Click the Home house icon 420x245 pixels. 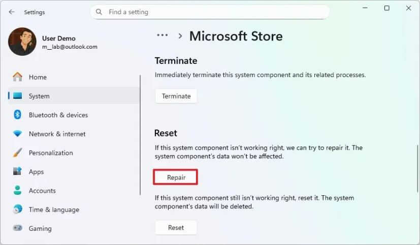point(18,77)
